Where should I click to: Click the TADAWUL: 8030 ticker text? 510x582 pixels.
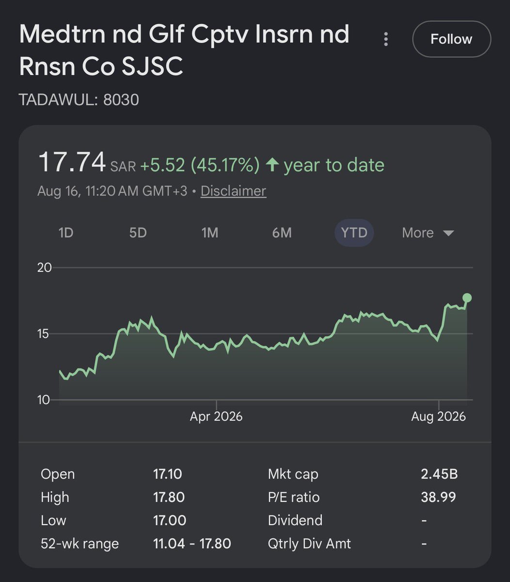79,100
